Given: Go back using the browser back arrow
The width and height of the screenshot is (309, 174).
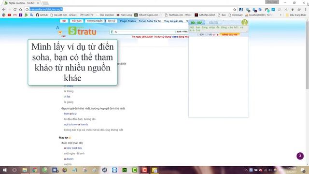Looking at the screenshot, I should coord(4,10).
